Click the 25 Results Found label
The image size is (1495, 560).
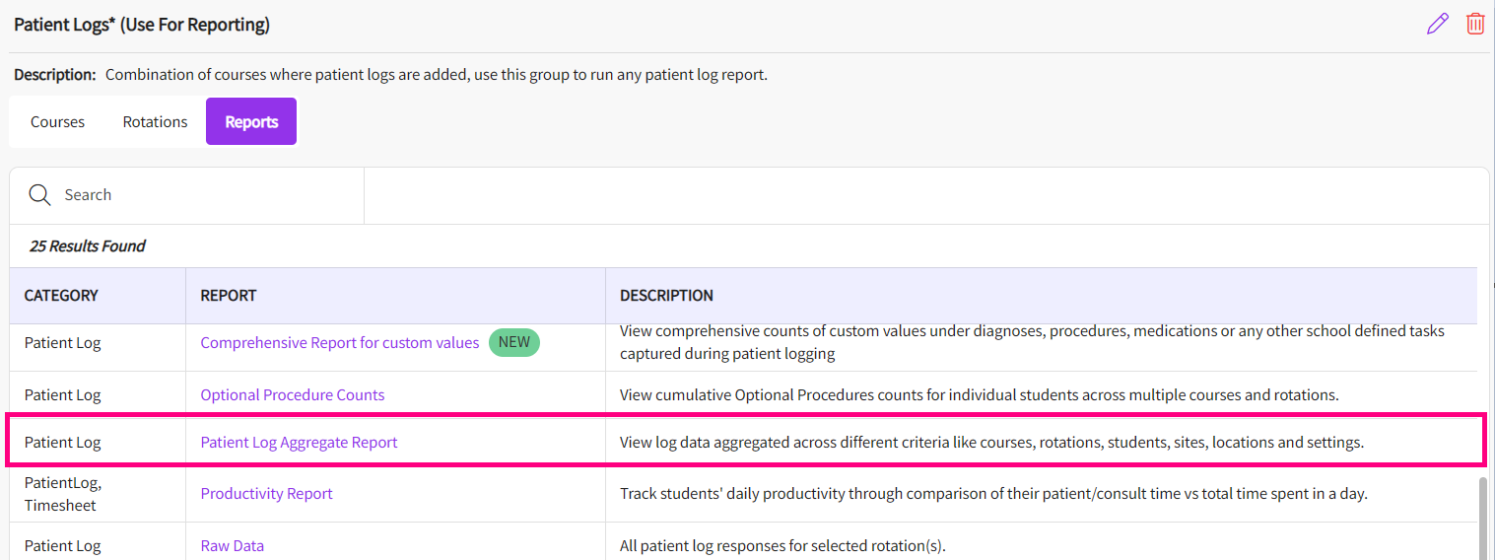point(88,246)
